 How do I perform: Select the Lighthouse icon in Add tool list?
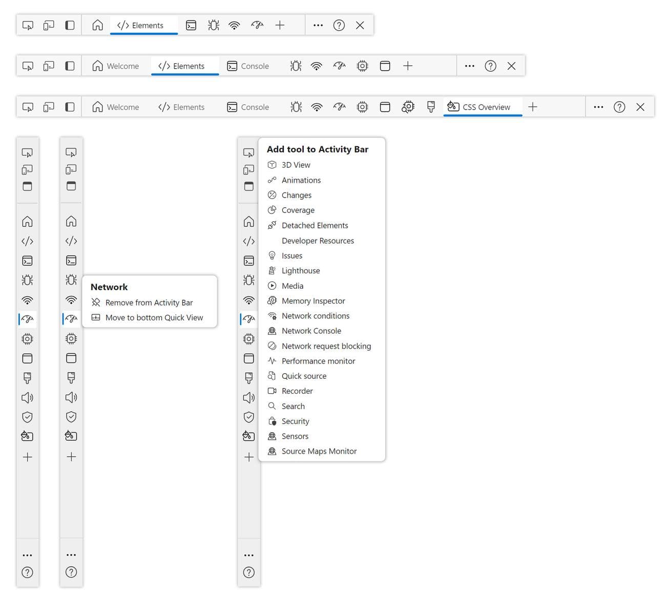tap(272, 271)
